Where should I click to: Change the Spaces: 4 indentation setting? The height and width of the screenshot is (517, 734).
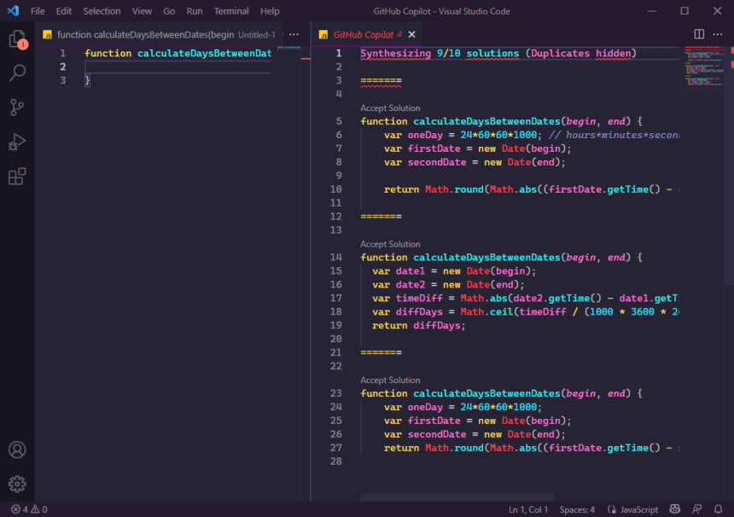coord(577,508)
